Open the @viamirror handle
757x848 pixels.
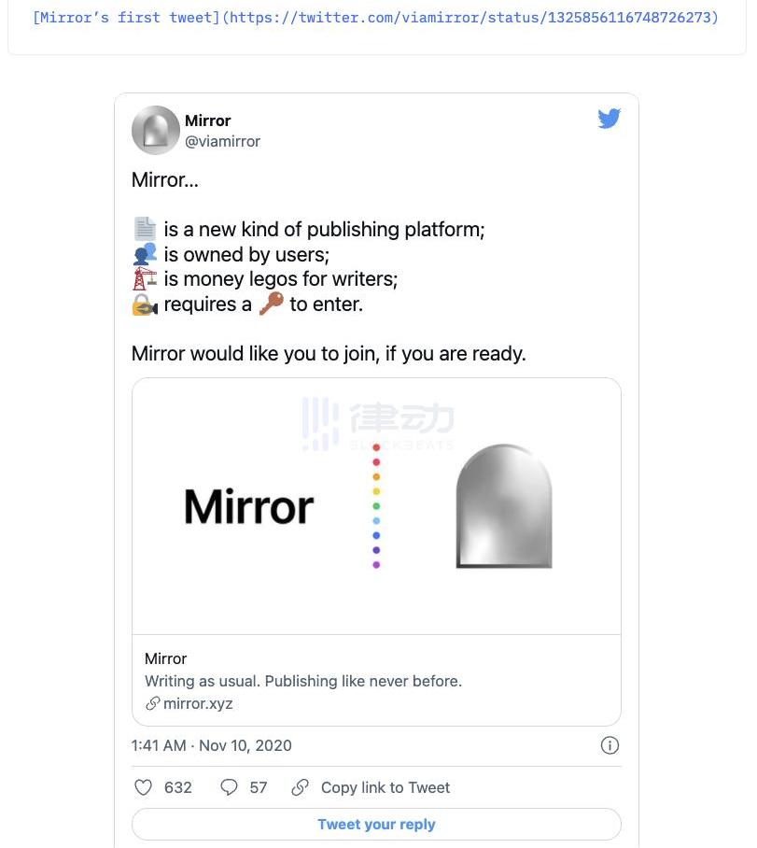pos(222,141)
